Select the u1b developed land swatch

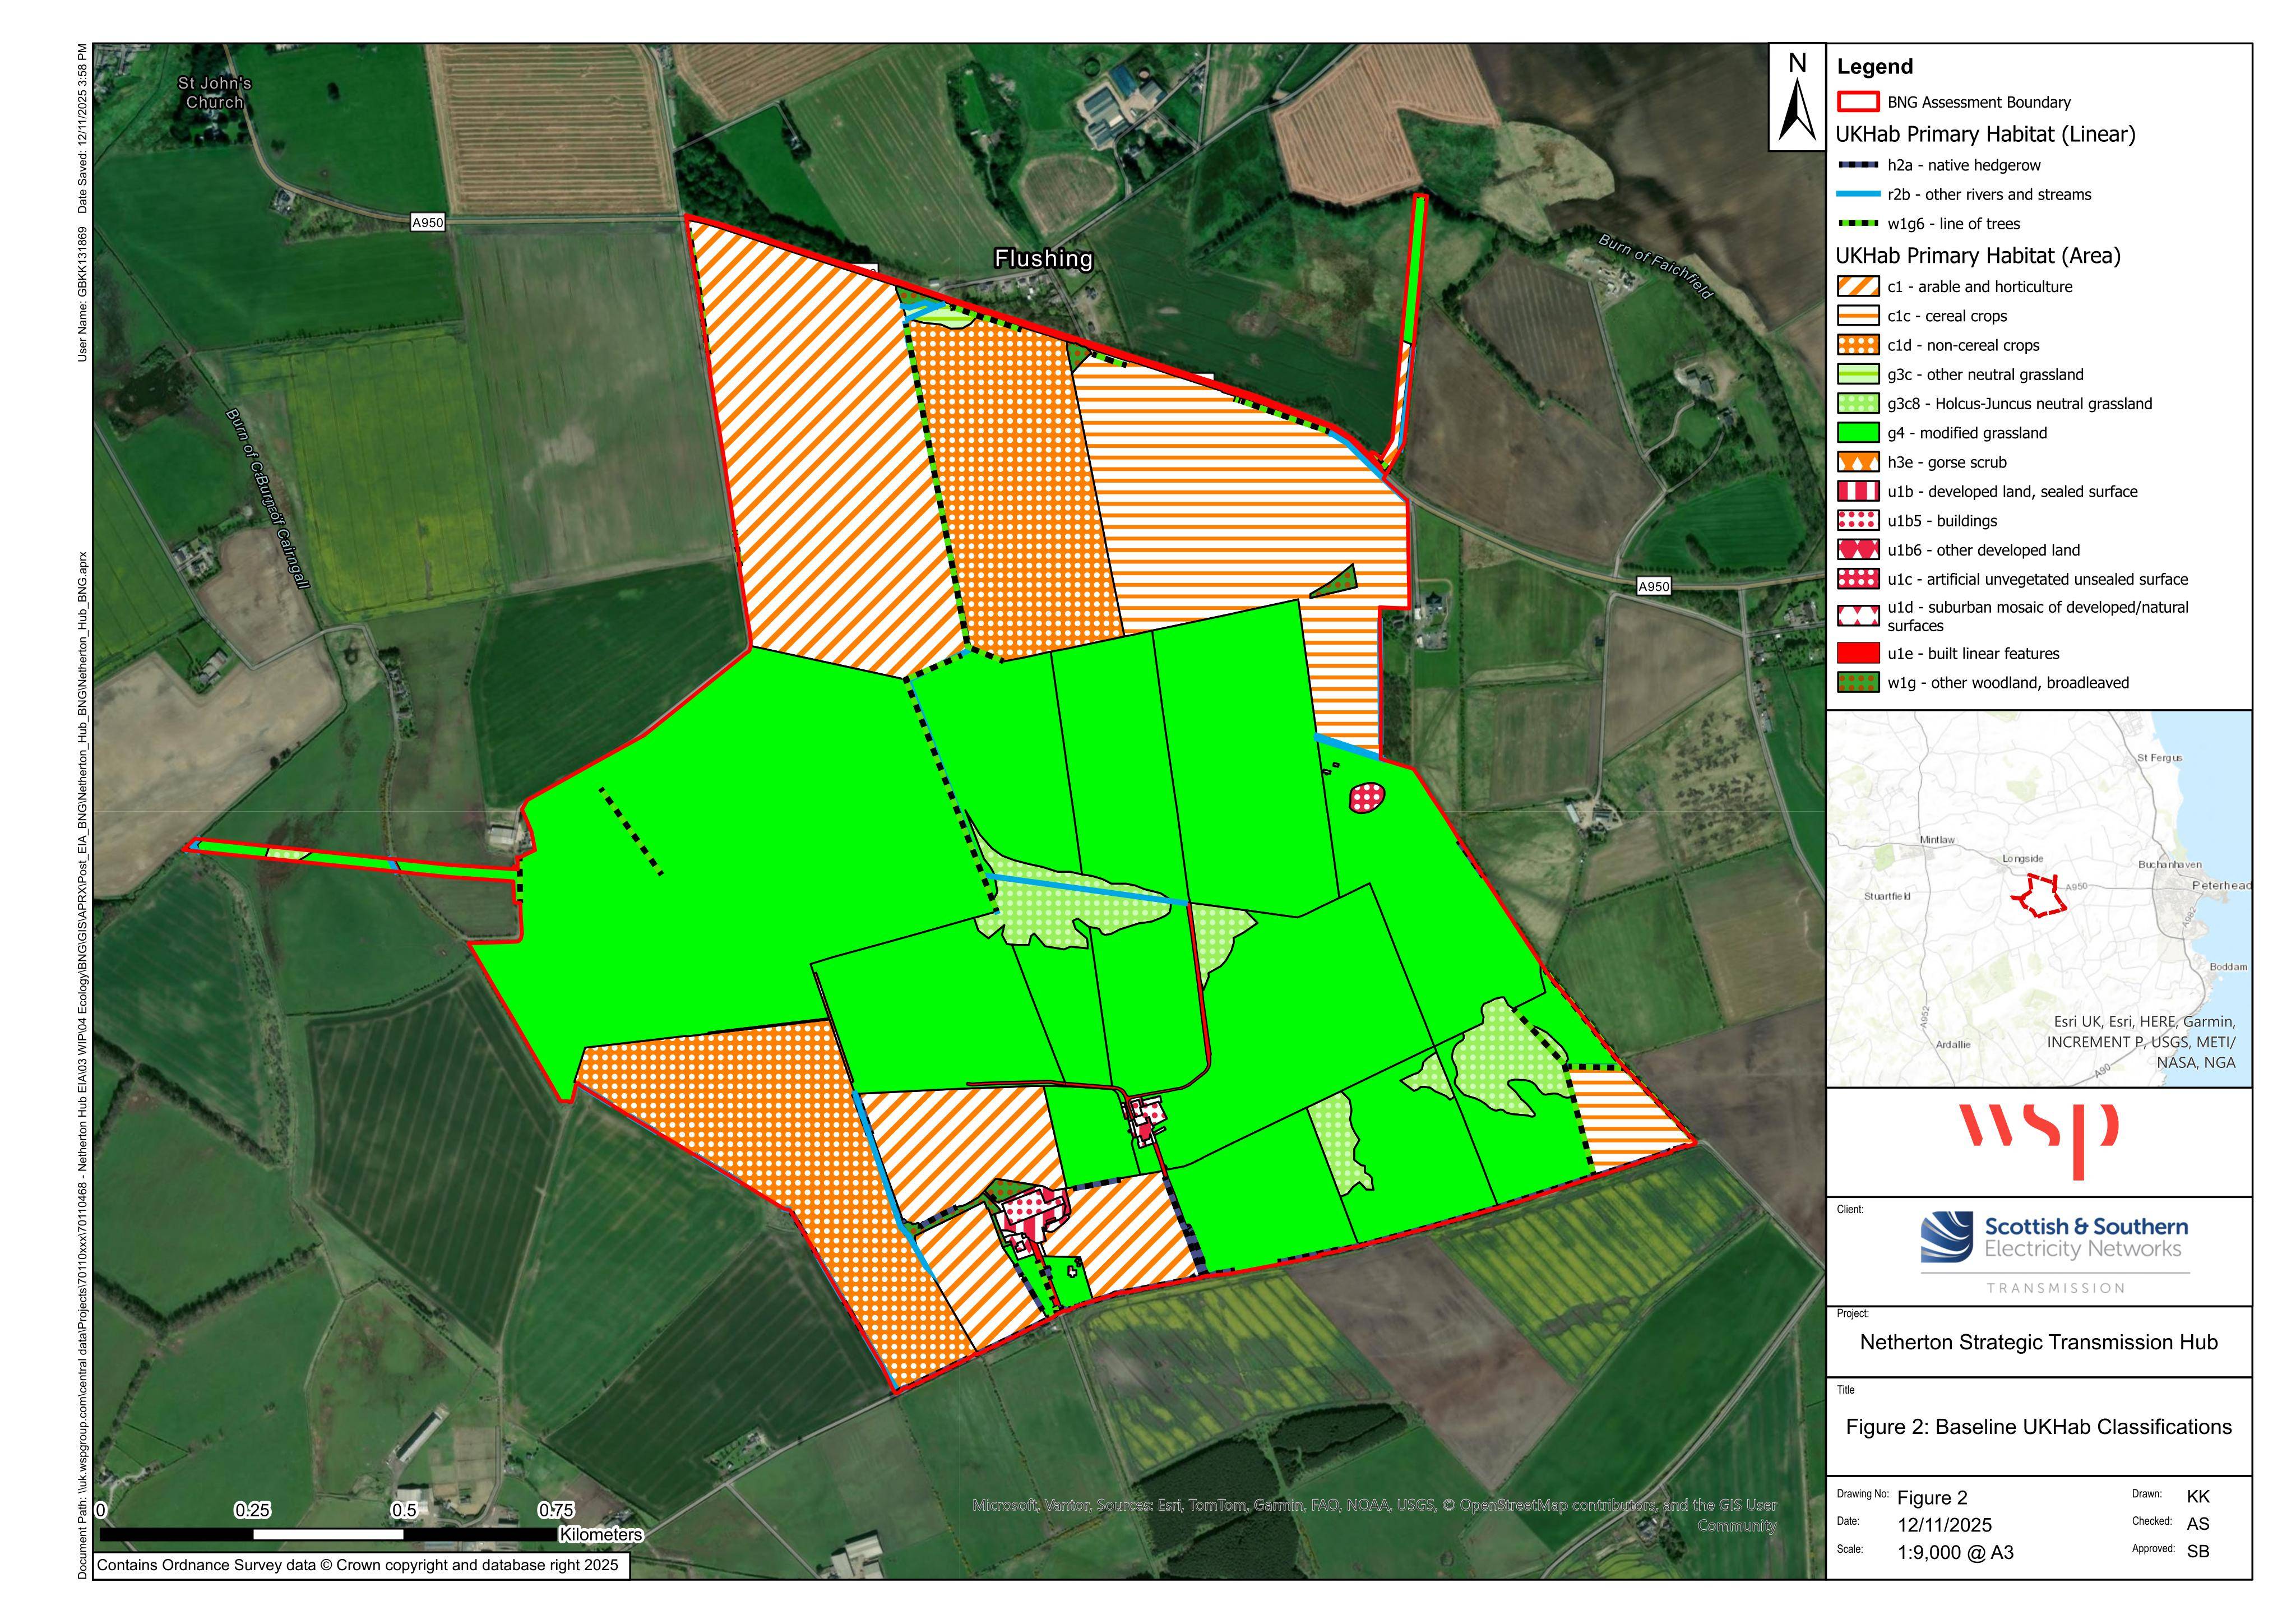click(x=1858, y=491)
